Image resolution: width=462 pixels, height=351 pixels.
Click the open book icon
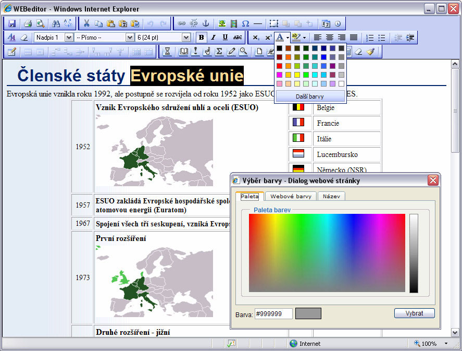(x=183, y=52)
